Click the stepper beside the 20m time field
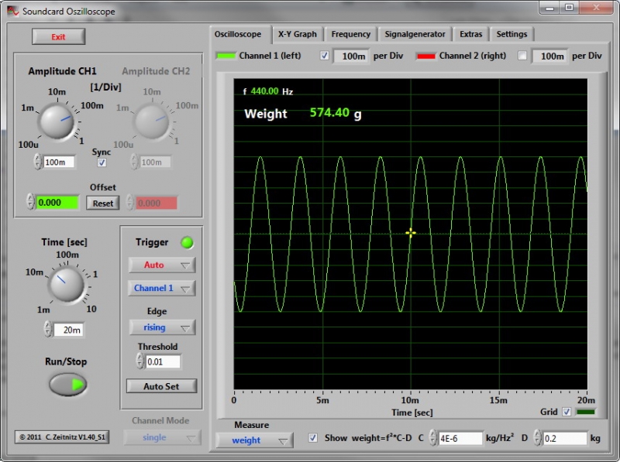 click(x=47, y=330)
